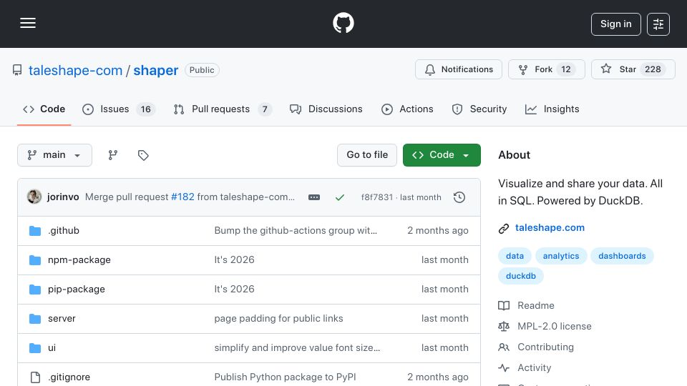Open the Contributing link
This screenshot has width=687, height=386.
pos(545,347)
